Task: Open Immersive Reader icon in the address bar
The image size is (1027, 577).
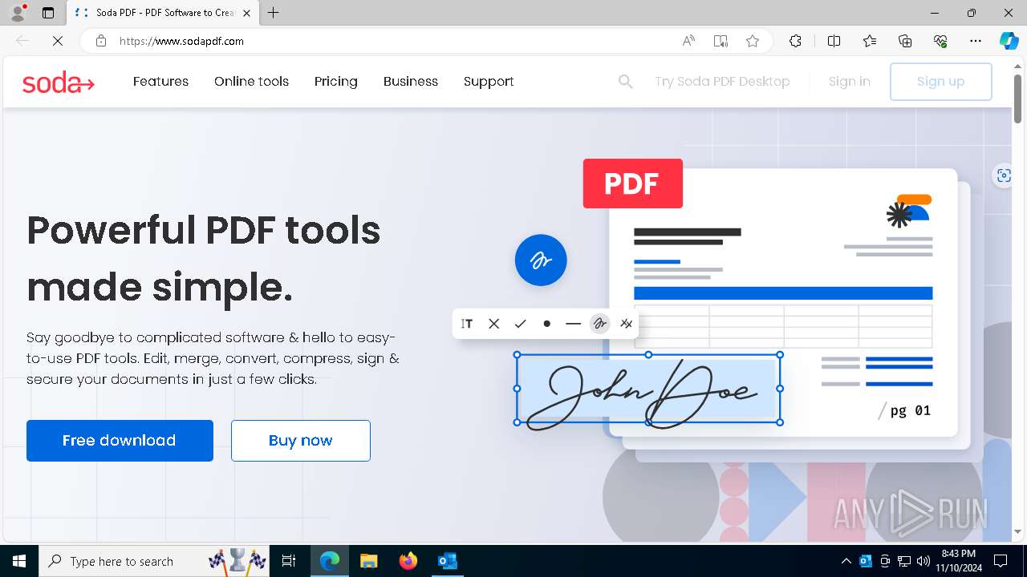Action: (721, 41)
